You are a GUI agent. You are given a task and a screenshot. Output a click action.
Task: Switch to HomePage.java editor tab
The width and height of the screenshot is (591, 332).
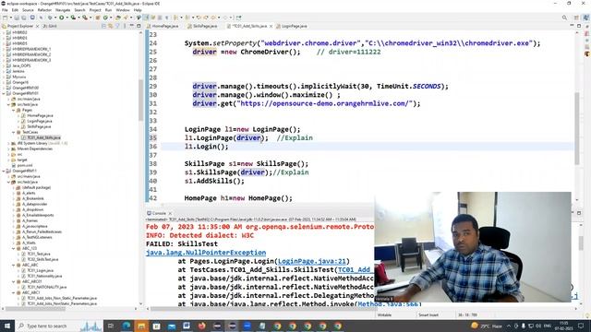pos(163,26)
